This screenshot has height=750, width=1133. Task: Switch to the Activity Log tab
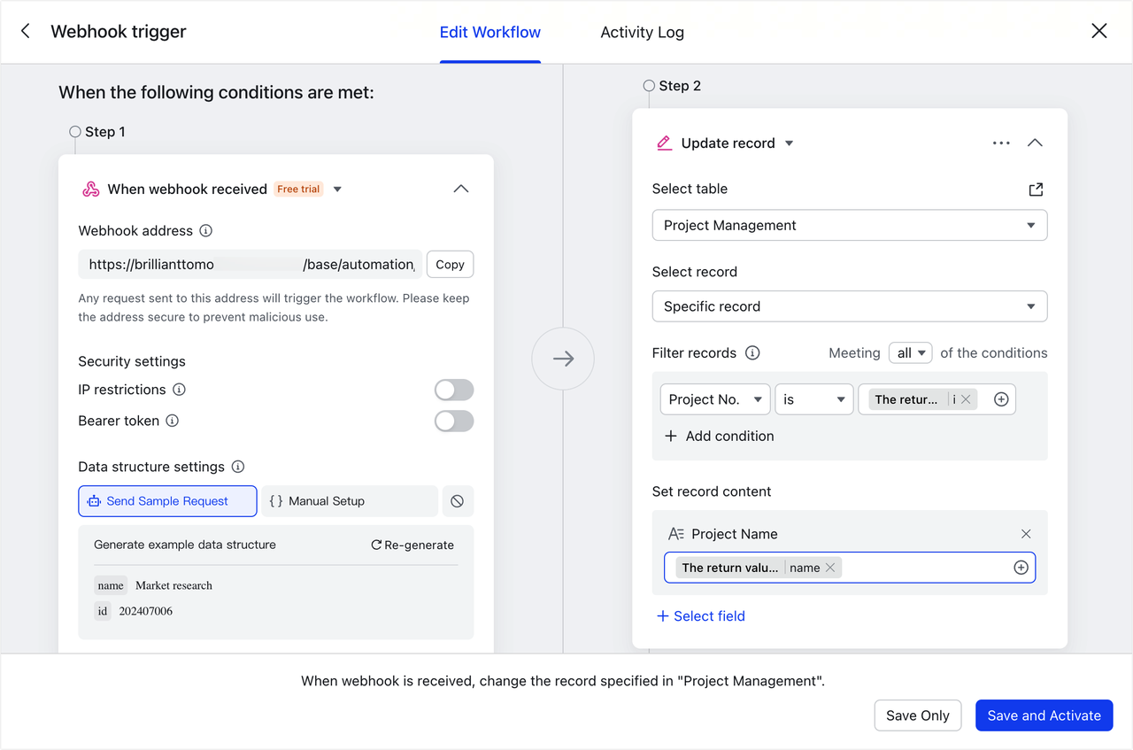[642, 32]
